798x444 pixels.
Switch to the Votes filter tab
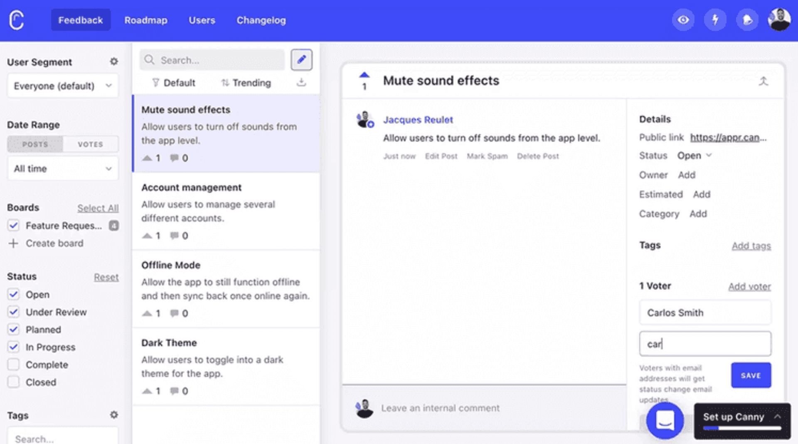[x=91, y=144]
